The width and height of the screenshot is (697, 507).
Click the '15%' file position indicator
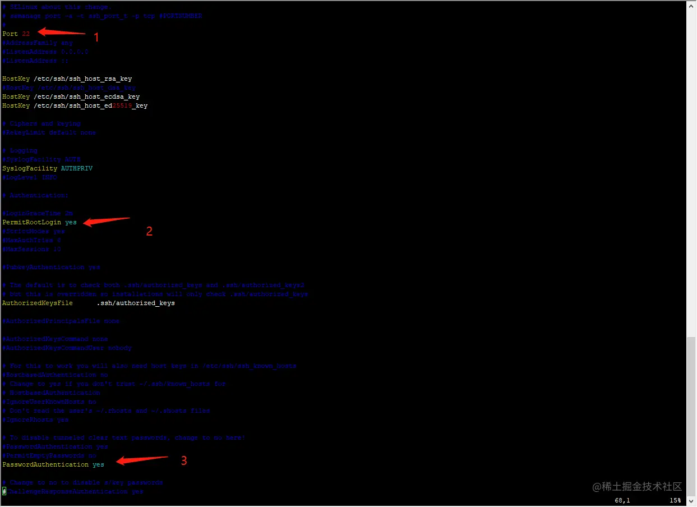tap(675, 501)
